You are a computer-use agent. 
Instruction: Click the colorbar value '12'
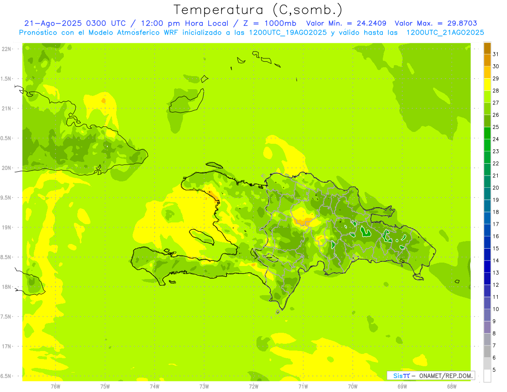tap(496, 285)
